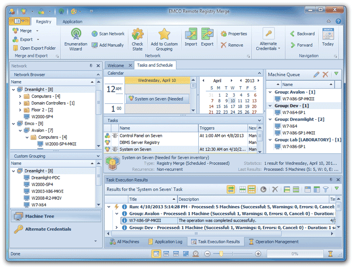Select the DBMS Server Registry task
Image resolution: width=352 pixels, height=267 pixels.
click(x=140, y=142)
